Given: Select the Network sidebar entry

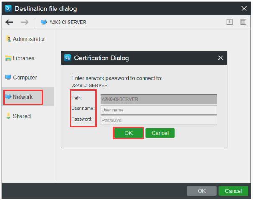Looking at the screenshot, I should pos(23,97).
